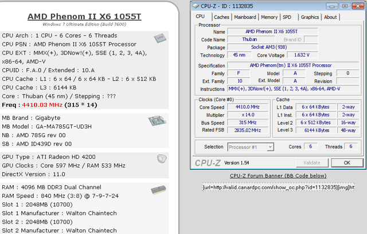Minimize the CPU-Z window
Screen dimensions: 367x234
[332, 6]
